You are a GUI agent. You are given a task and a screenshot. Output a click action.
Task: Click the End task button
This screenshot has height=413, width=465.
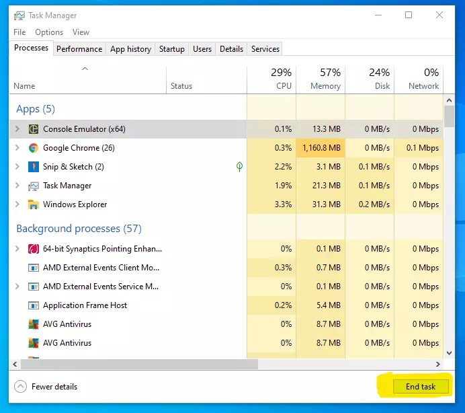pyautogui.click(x=421, y=387)
